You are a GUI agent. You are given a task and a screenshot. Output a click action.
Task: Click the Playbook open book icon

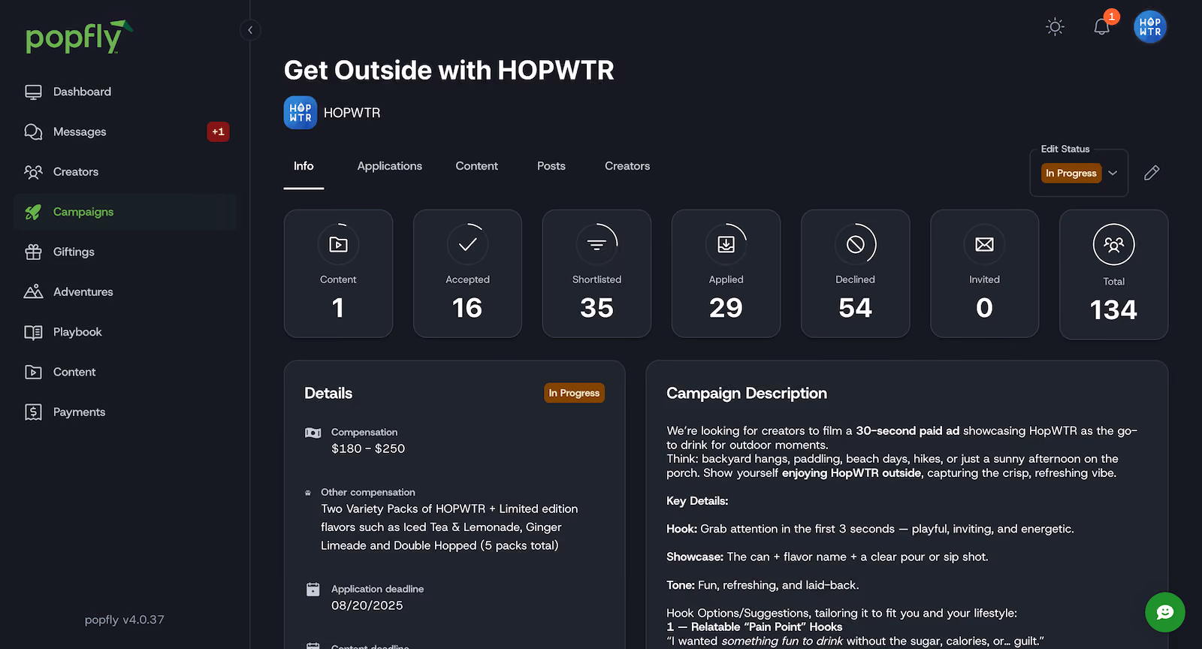(33, 332)
